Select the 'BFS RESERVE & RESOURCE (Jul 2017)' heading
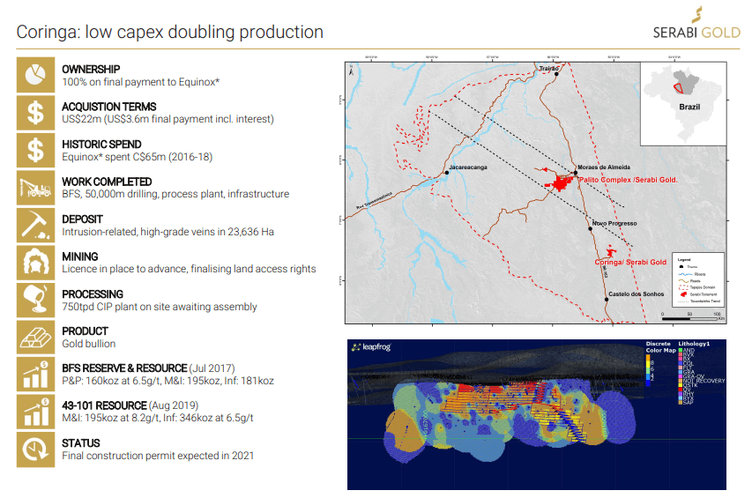Viewport: 752px width, 498px height. click(148, 368)
